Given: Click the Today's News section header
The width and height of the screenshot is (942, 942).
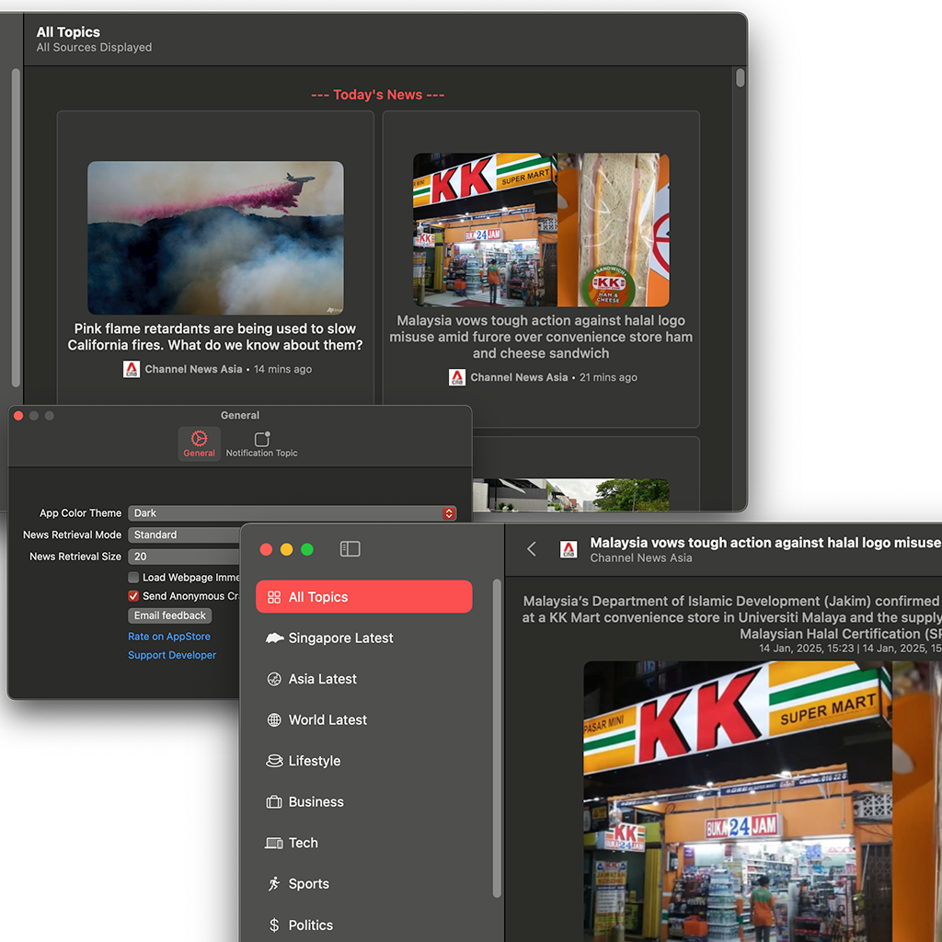Looking at the screenshot, I should [378, 95].
